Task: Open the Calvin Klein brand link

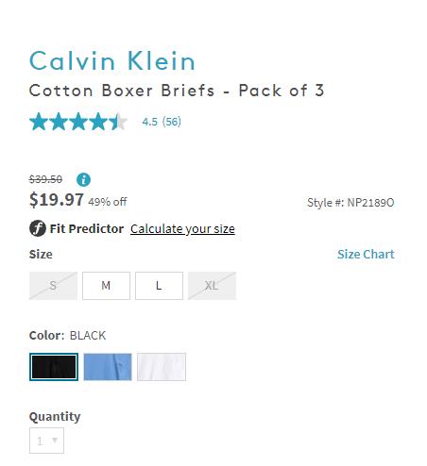Action: 112,60
